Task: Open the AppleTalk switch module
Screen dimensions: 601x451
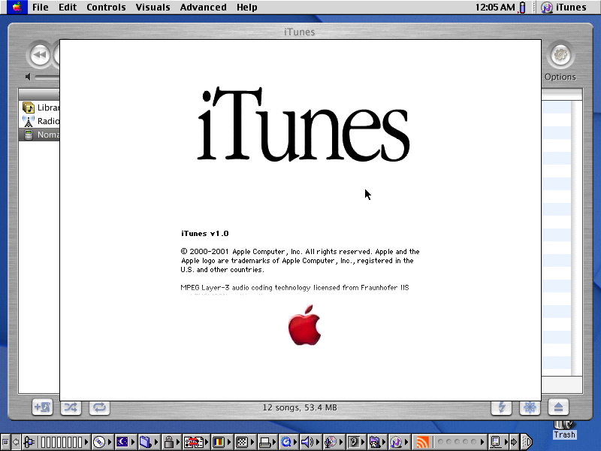Action: [29, 442]
